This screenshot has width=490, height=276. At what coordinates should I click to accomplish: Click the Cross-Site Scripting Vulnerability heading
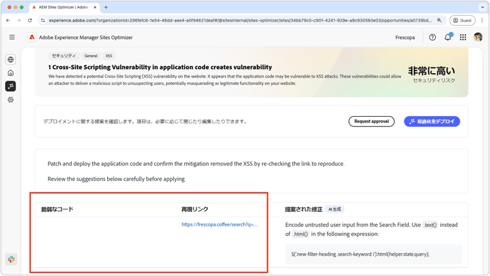[x=160, y=67]
